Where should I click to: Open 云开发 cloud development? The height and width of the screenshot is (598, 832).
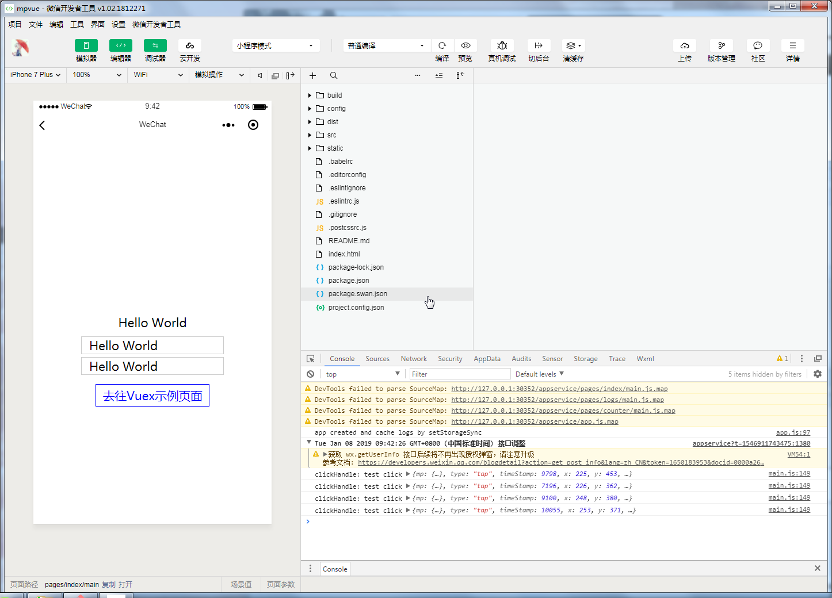(x=190, y=45)
